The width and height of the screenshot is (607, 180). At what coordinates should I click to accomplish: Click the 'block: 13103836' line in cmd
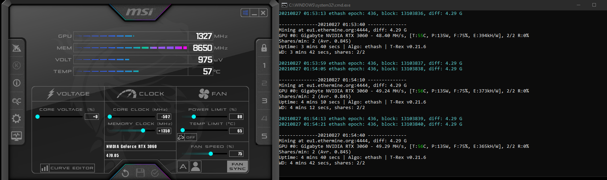click(x=371, y=13)
